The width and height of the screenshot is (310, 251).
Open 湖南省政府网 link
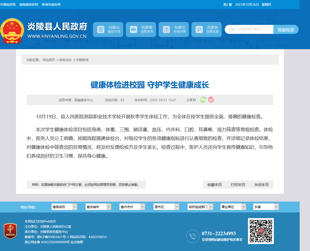pyautogui.click(x=29, y=5)
